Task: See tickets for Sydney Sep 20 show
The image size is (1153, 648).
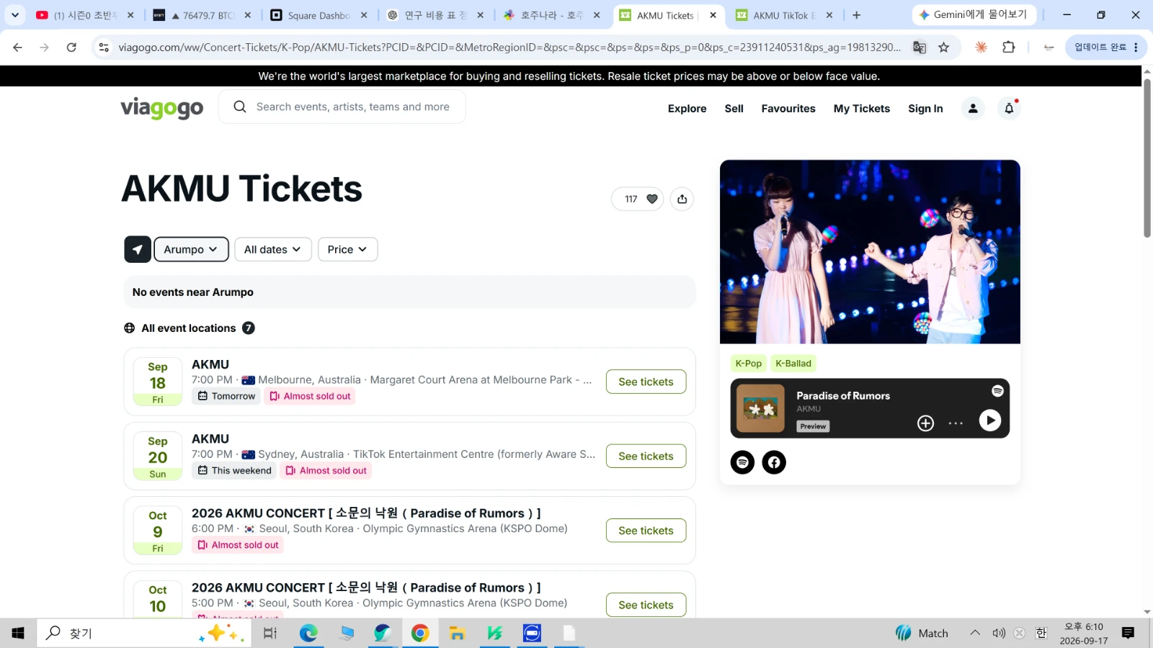Action: click(646, 456)
